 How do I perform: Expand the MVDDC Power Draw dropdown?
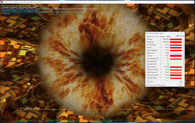[x=161, y=72]
